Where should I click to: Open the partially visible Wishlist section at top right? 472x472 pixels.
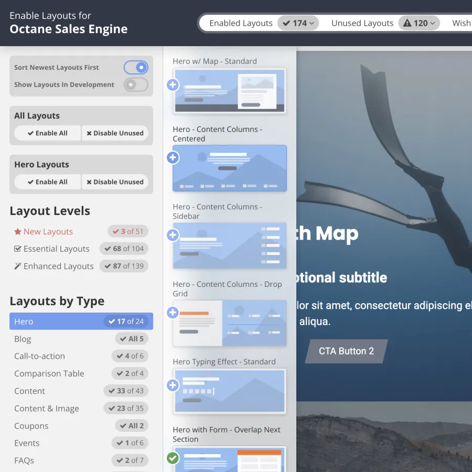[x=460, y=23]
